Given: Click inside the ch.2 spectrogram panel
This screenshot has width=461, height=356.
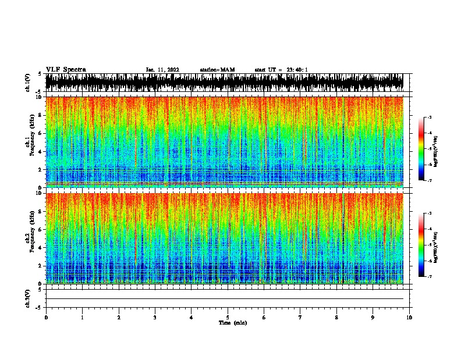Looking at the screenshot, I should pos(224,238).
